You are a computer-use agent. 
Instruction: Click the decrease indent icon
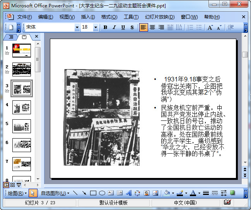231,27
